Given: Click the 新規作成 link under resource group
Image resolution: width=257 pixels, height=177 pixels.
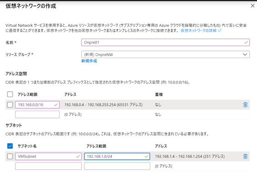Looking at the screenshot, I should (89, 61).
